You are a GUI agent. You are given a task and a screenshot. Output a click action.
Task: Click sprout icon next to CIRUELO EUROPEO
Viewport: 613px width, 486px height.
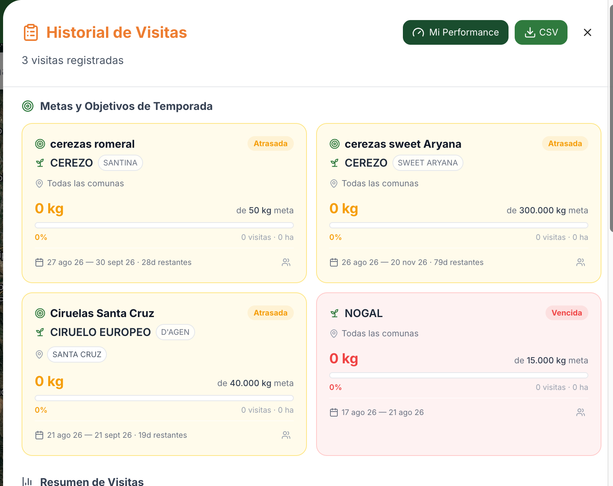point(40,332)
